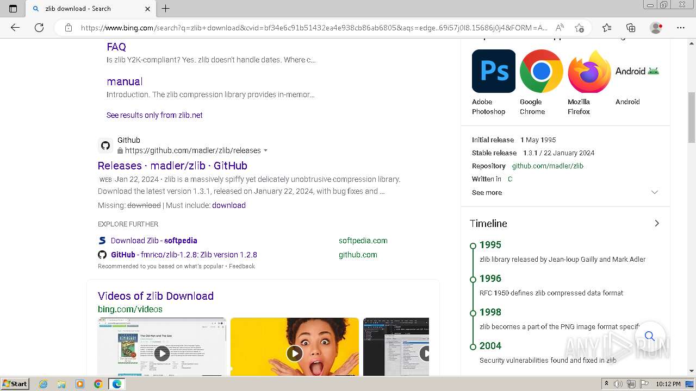Viewport: 696px width, 391px height.
Task: Select the zlib download - Search tab
Action: click(90, 8)
